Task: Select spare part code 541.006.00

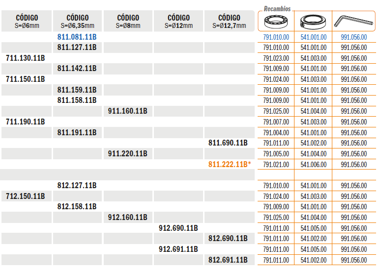Action: pyautogui.click(x=313, y=165)
